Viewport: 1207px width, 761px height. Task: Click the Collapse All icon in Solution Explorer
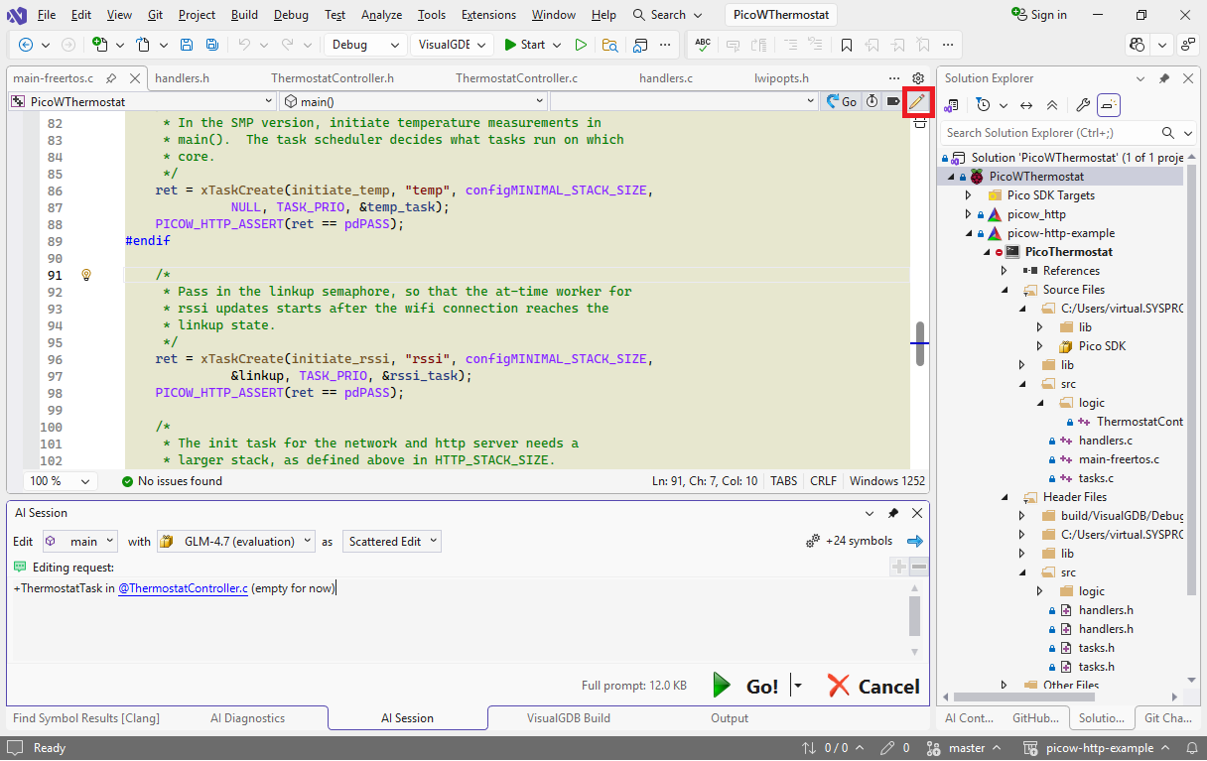coord(1052,105)
